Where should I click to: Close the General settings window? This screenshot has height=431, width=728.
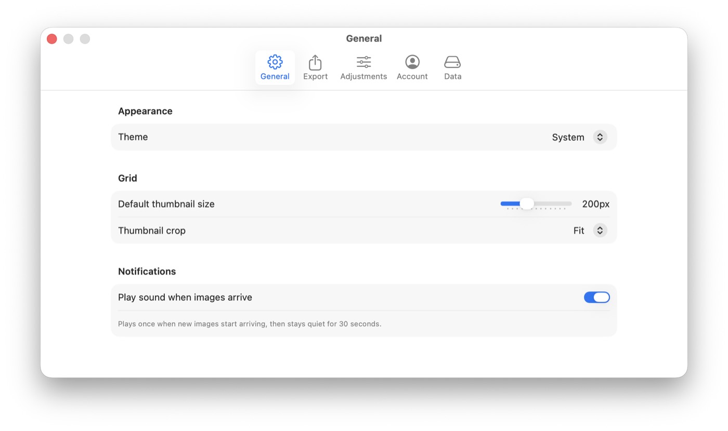coord(52,39)
